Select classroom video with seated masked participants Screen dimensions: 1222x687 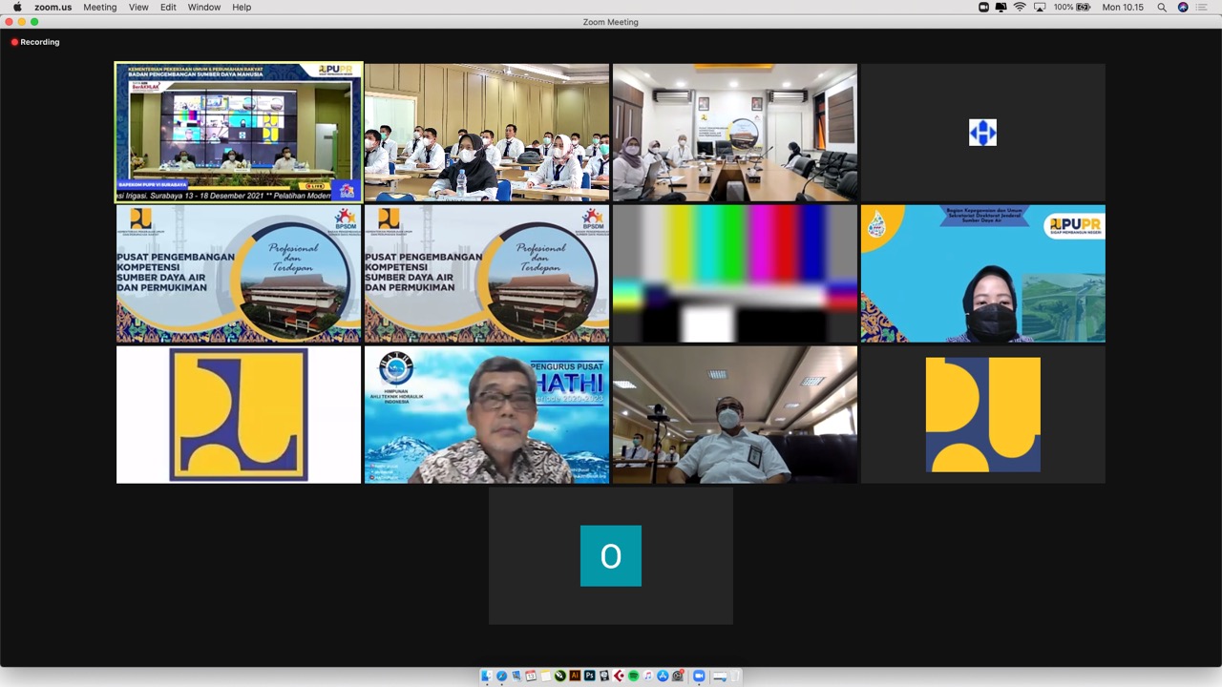pos(487,133)
